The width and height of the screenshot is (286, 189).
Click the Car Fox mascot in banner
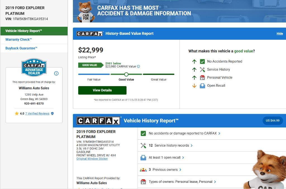[x=86, y=12]
